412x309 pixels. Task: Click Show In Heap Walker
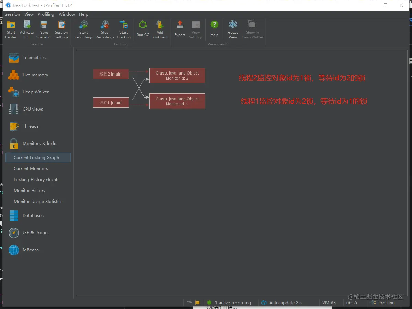252,30
